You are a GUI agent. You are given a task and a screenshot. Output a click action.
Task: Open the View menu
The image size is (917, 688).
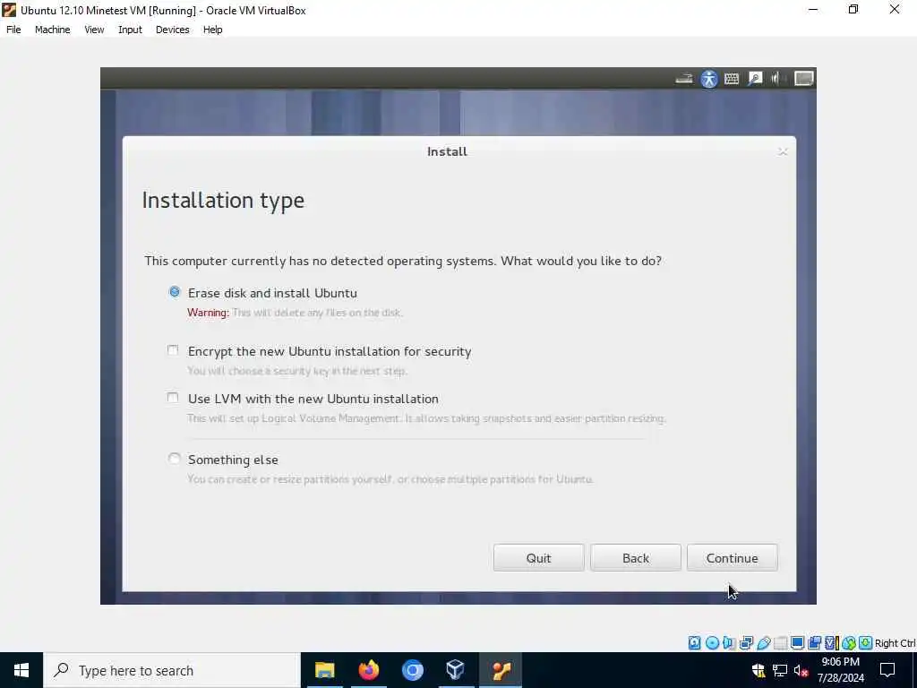[x=94, y=30]
